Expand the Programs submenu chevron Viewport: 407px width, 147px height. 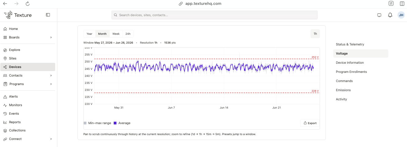click(51, 84)
